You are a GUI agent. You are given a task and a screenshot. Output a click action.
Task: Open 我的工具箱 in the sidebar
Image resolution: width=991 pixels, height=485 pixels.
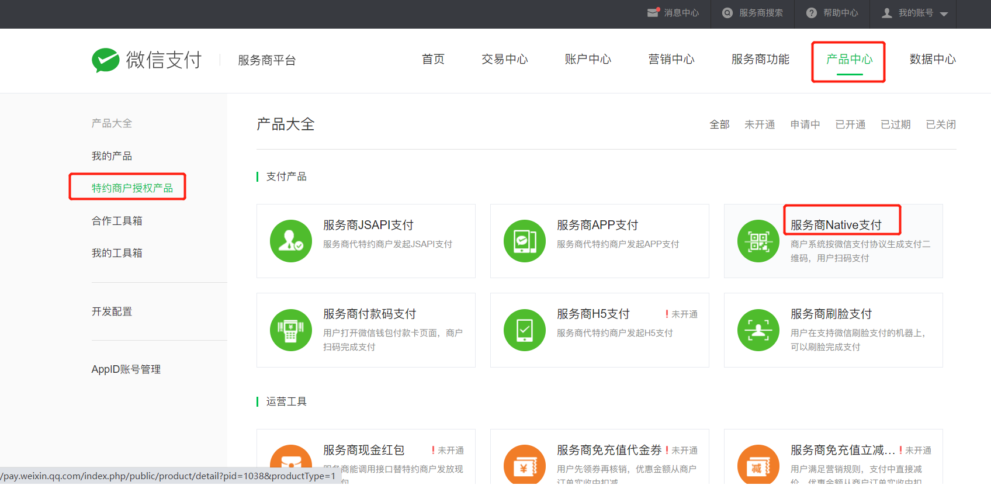click(117, 253)
